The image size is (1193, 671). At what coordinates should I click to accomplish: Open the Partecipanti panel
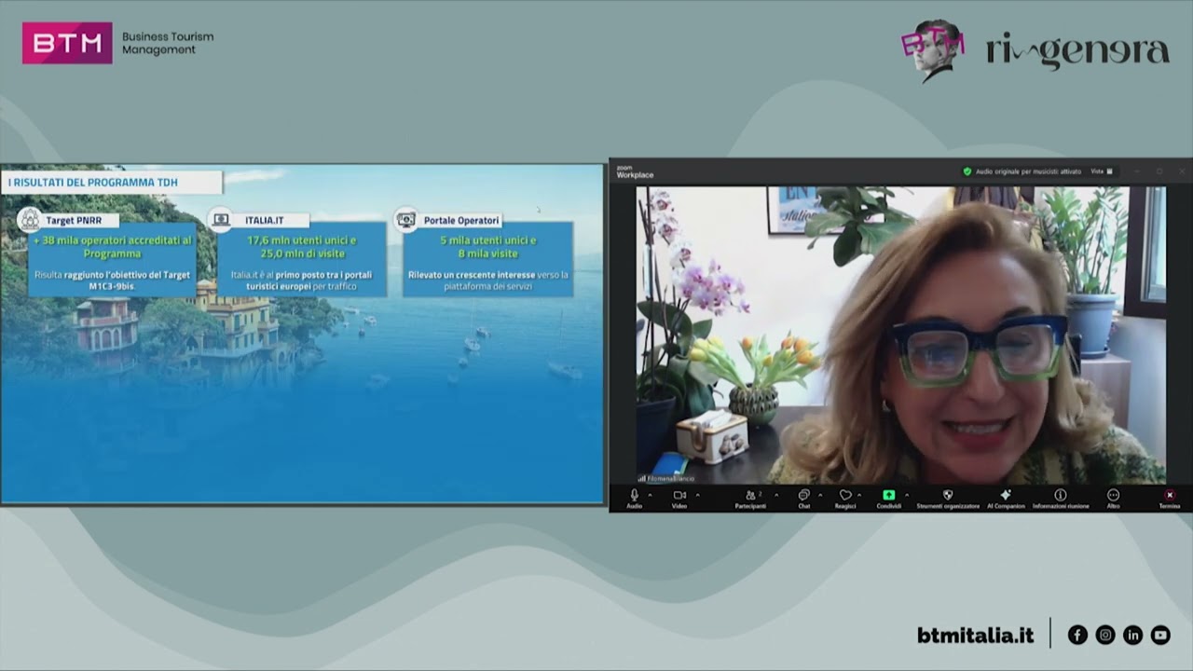pos(750,498)
